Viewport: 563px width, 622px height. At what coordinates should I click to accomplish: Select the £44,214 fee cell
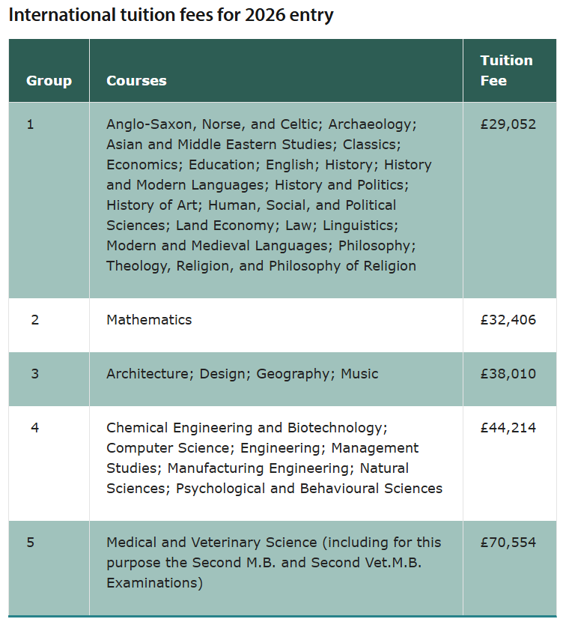tap(508, 428)
